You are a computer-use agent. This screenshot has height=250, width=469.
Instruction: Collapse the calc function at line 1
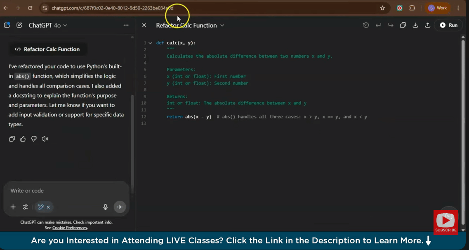[151, 43]
